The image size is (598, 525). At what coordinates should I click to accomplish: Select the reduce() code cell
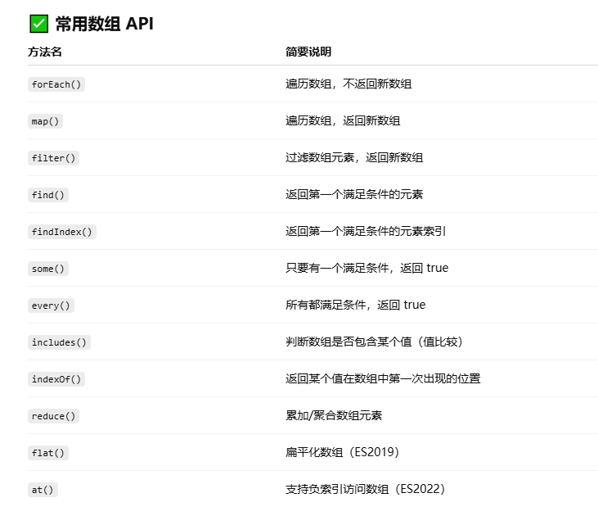tap(53, 416)
